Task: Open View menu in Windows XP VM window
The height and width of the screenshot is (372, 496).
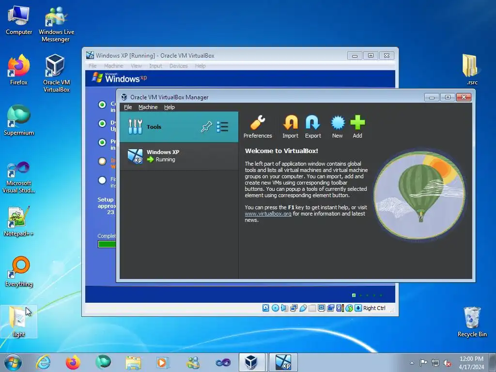Action: coord(136,66)
